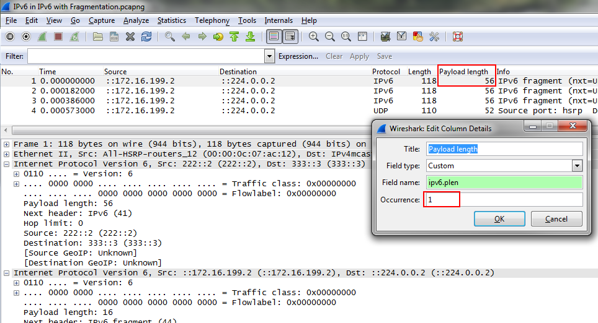Edit capture filters icon
The image size is (598, 323).
pyautogui.click(x=386, y=37)
